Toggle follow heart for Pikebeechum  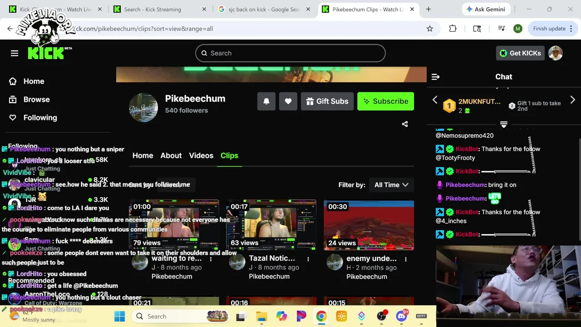point(288,101)
